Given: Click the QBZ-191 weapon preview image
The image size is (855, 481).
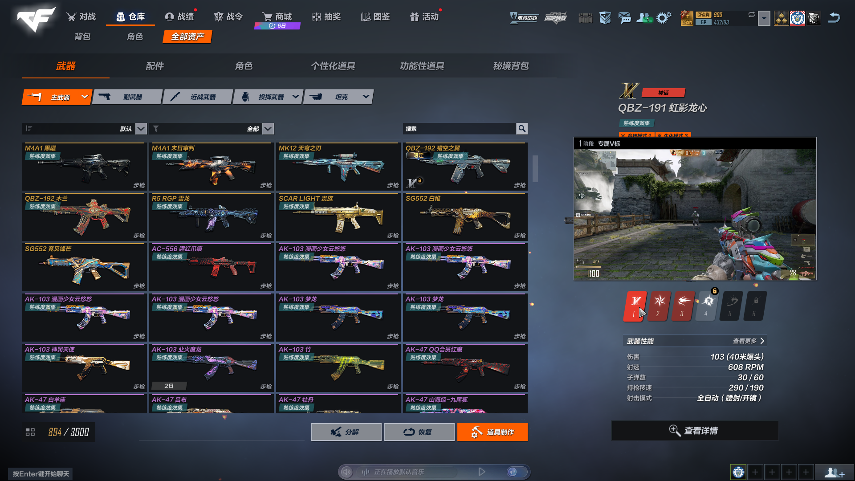Looking at the screenshot, I should pos(695,214).
